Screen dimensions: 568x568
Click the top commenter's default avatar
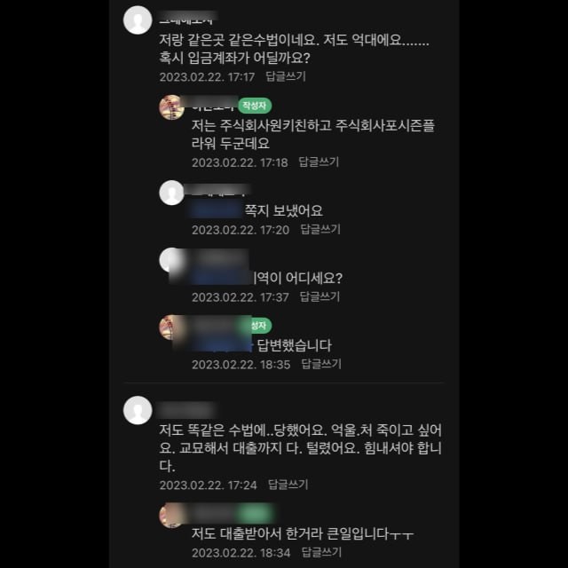(x=138, y=20)
